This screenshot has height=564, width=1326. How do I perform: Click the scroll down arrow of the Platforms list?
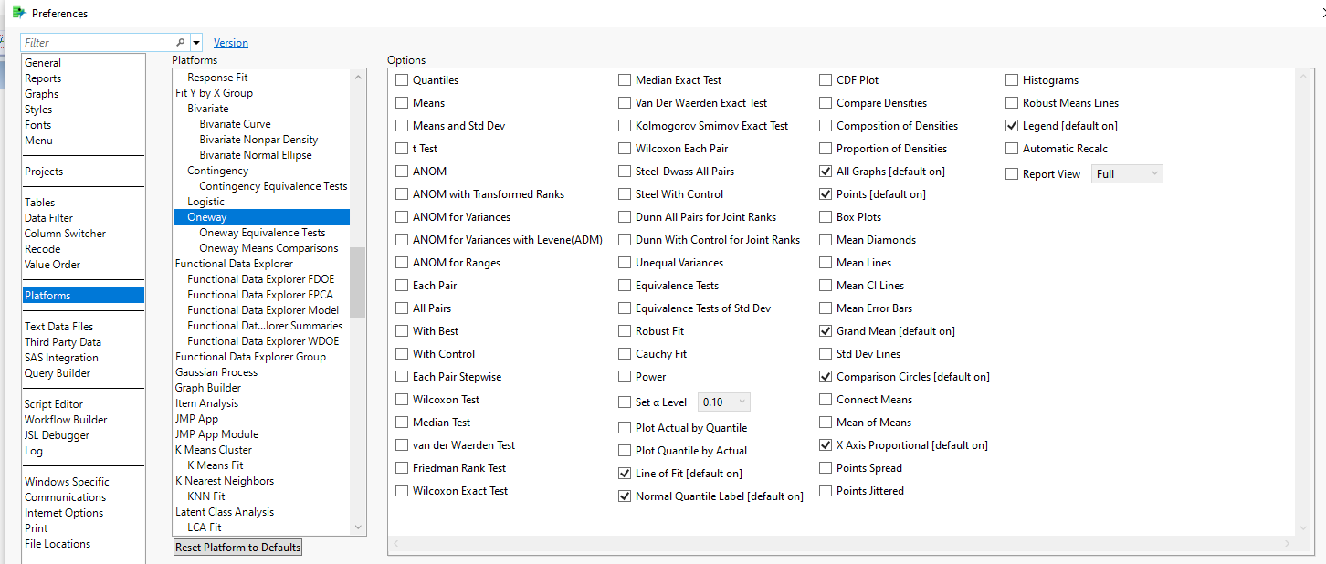tap(358, 527)
